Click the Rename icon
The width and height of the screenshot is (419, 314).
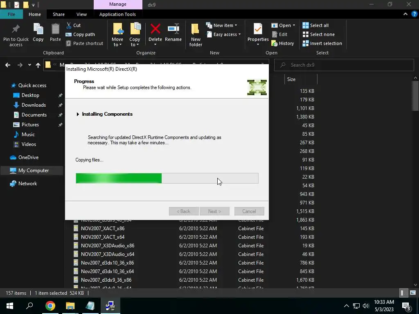(173, 29)
